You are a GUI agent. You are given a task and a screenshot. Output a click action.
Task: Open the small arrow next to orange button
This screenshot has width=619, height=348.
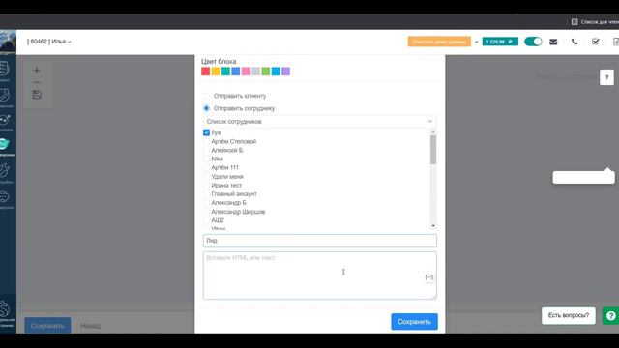476,42
